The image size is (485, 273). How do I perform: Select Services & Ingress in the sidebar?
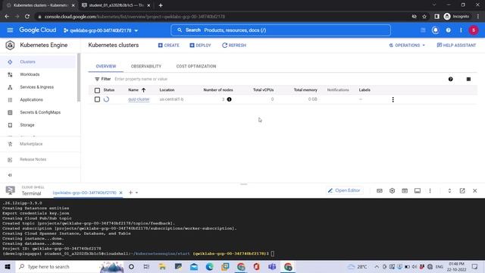(x=38, y=87)
